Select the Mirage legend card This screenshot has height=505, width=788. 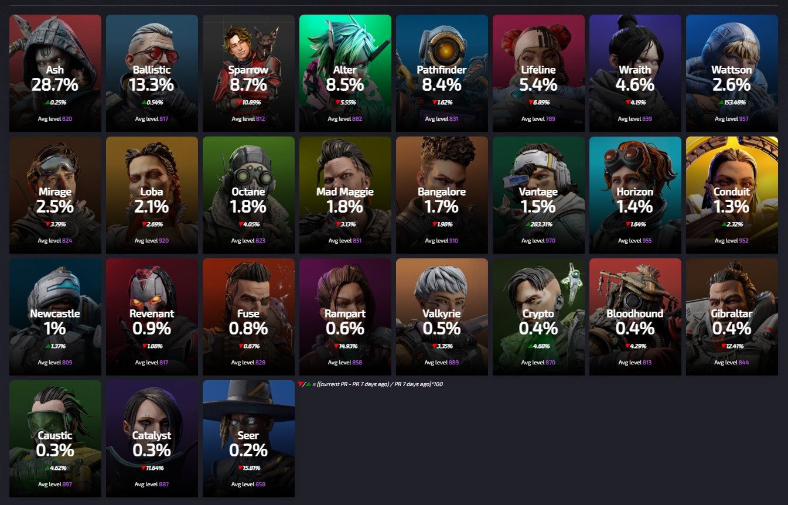(x=55, y=195)
